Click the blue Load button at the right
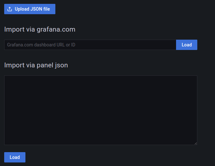Image resolution: width=215 pixels, height=166 pixels. (187, 45)
